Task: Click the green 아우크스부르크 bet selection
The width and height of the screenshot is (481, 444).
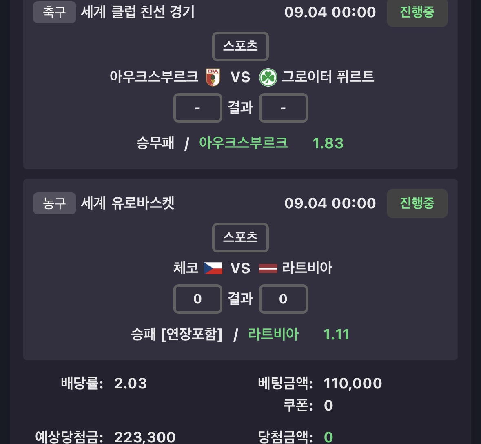Action: pyautogui.click(x=244, y=143)
